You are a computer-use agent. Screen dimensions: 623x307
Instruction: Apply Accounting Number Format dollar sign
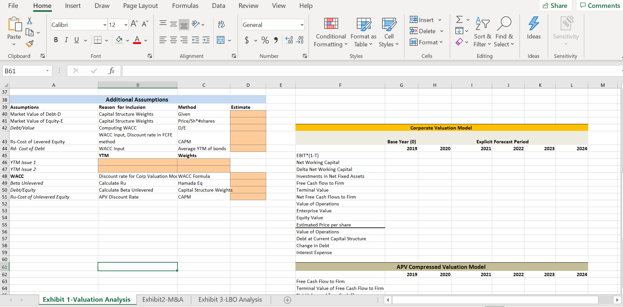coord(247,40)
